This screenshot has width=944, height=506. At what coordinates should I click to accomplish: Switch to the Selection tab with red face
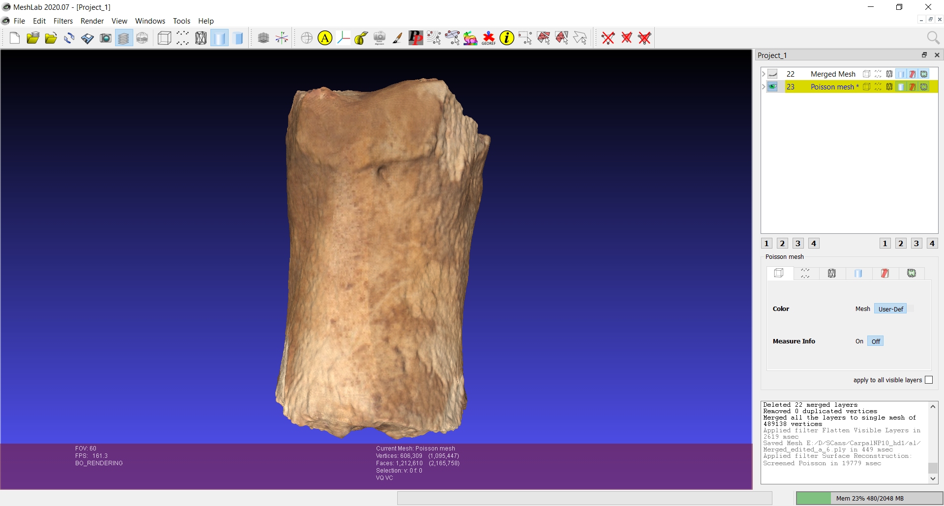pyautogui.click(x=885, y=273)
